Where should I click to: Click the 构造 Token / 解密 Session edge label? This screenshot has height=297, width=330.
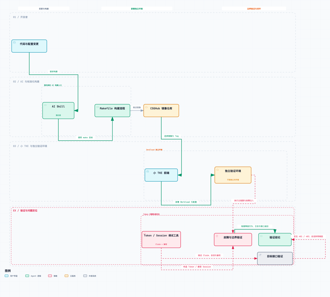197,267
